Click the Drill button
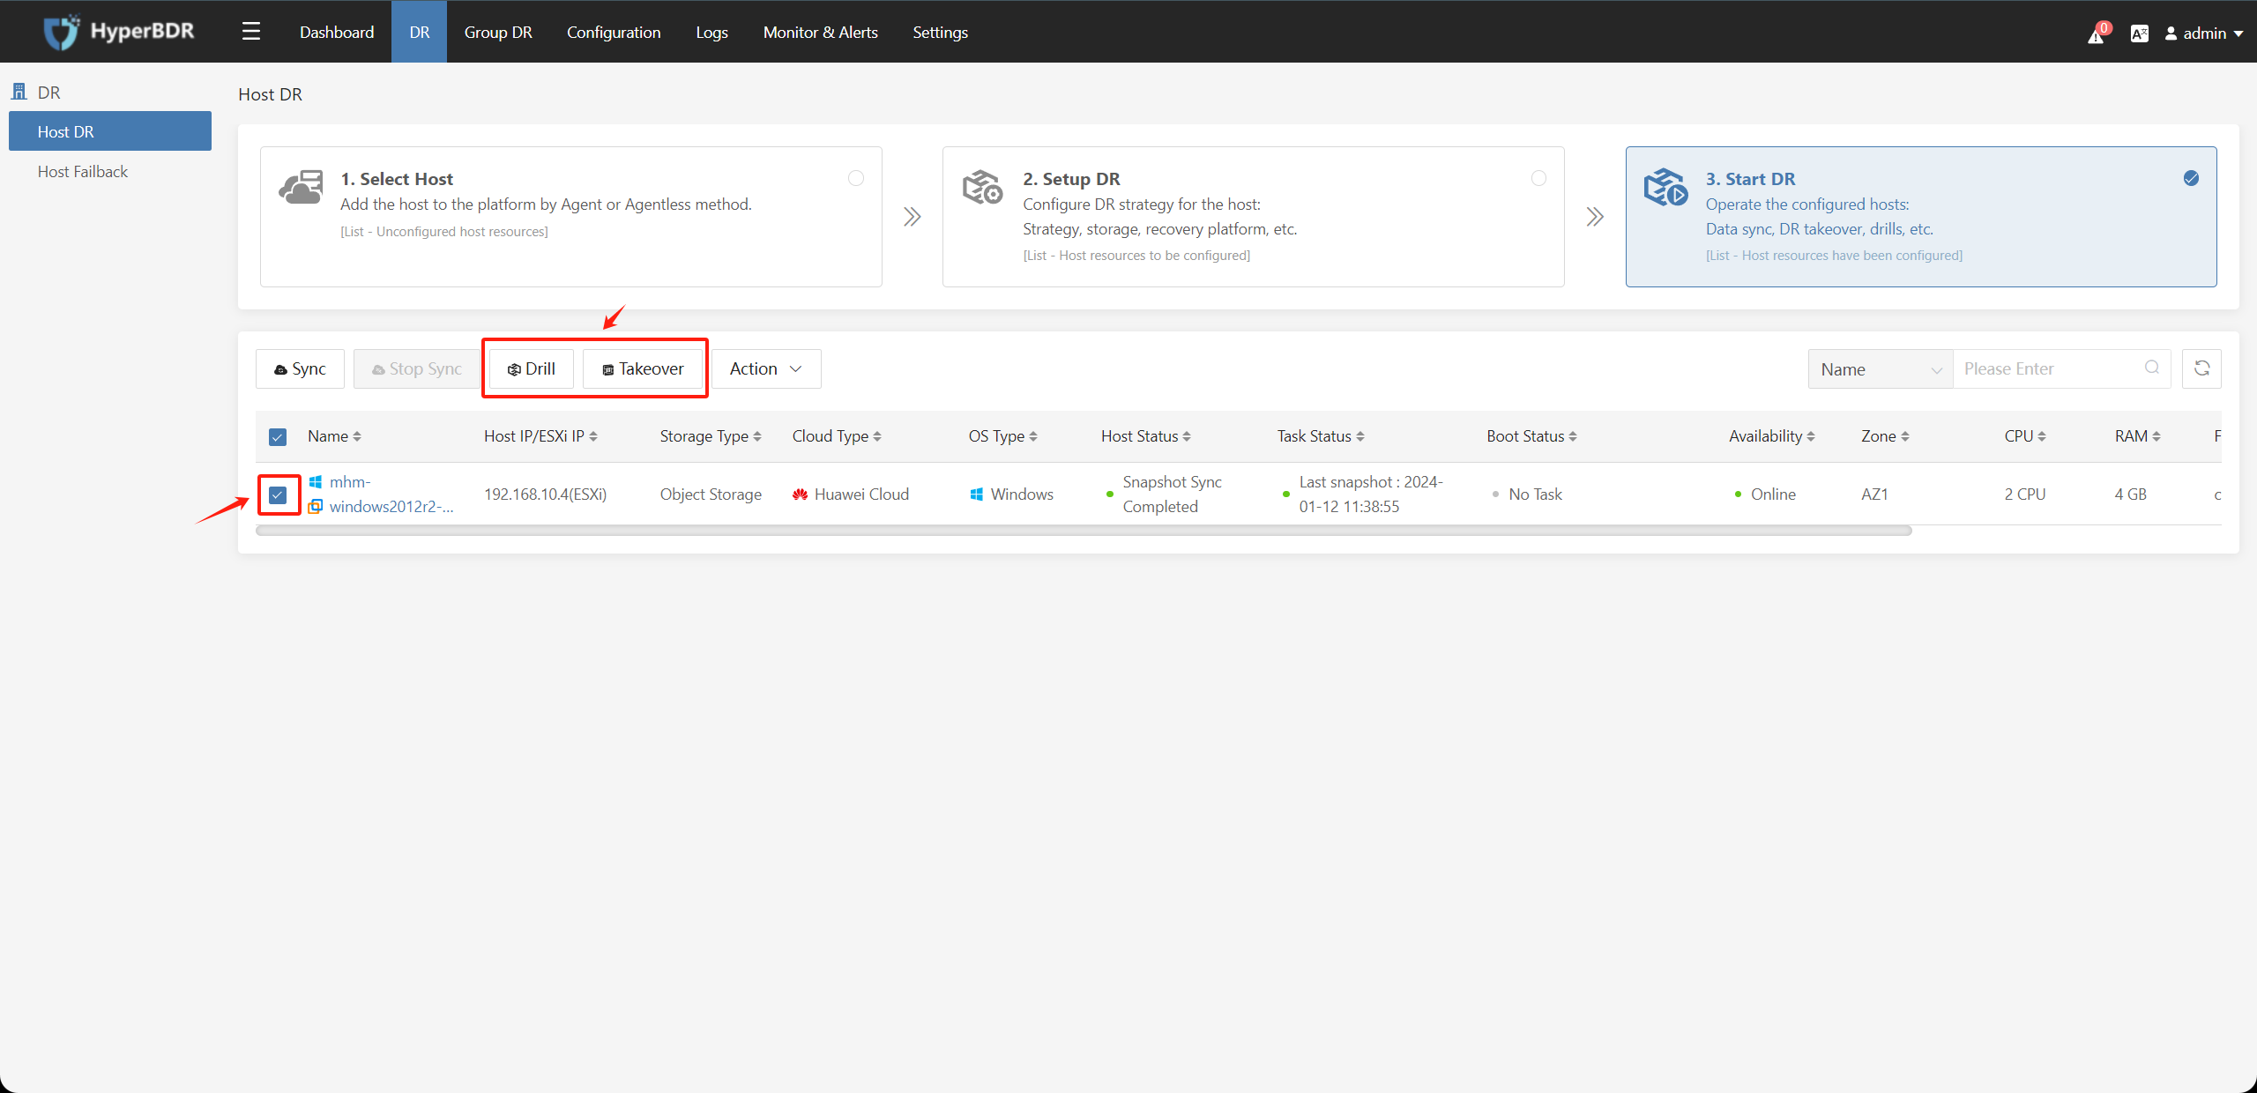The image size is (2257, 1093). (x=532, y=368)
